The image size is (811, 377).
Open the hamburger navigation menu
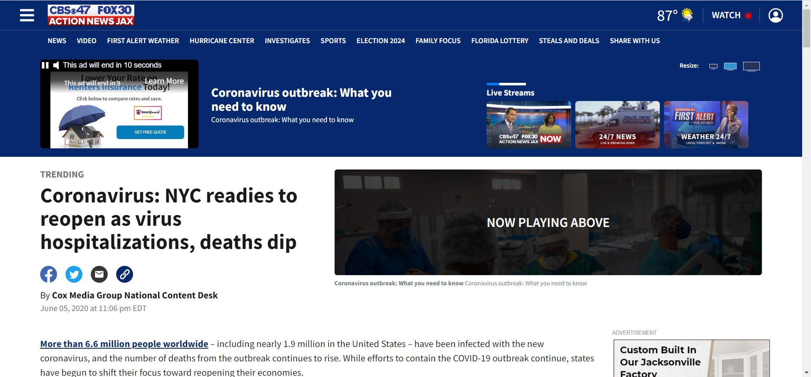[x=27, y=16]
